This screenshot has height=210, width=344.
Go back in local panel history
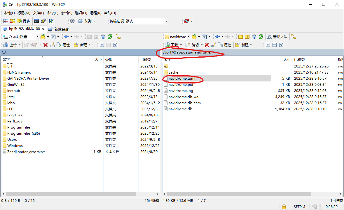pyautogui.click(x=66, y=37)
